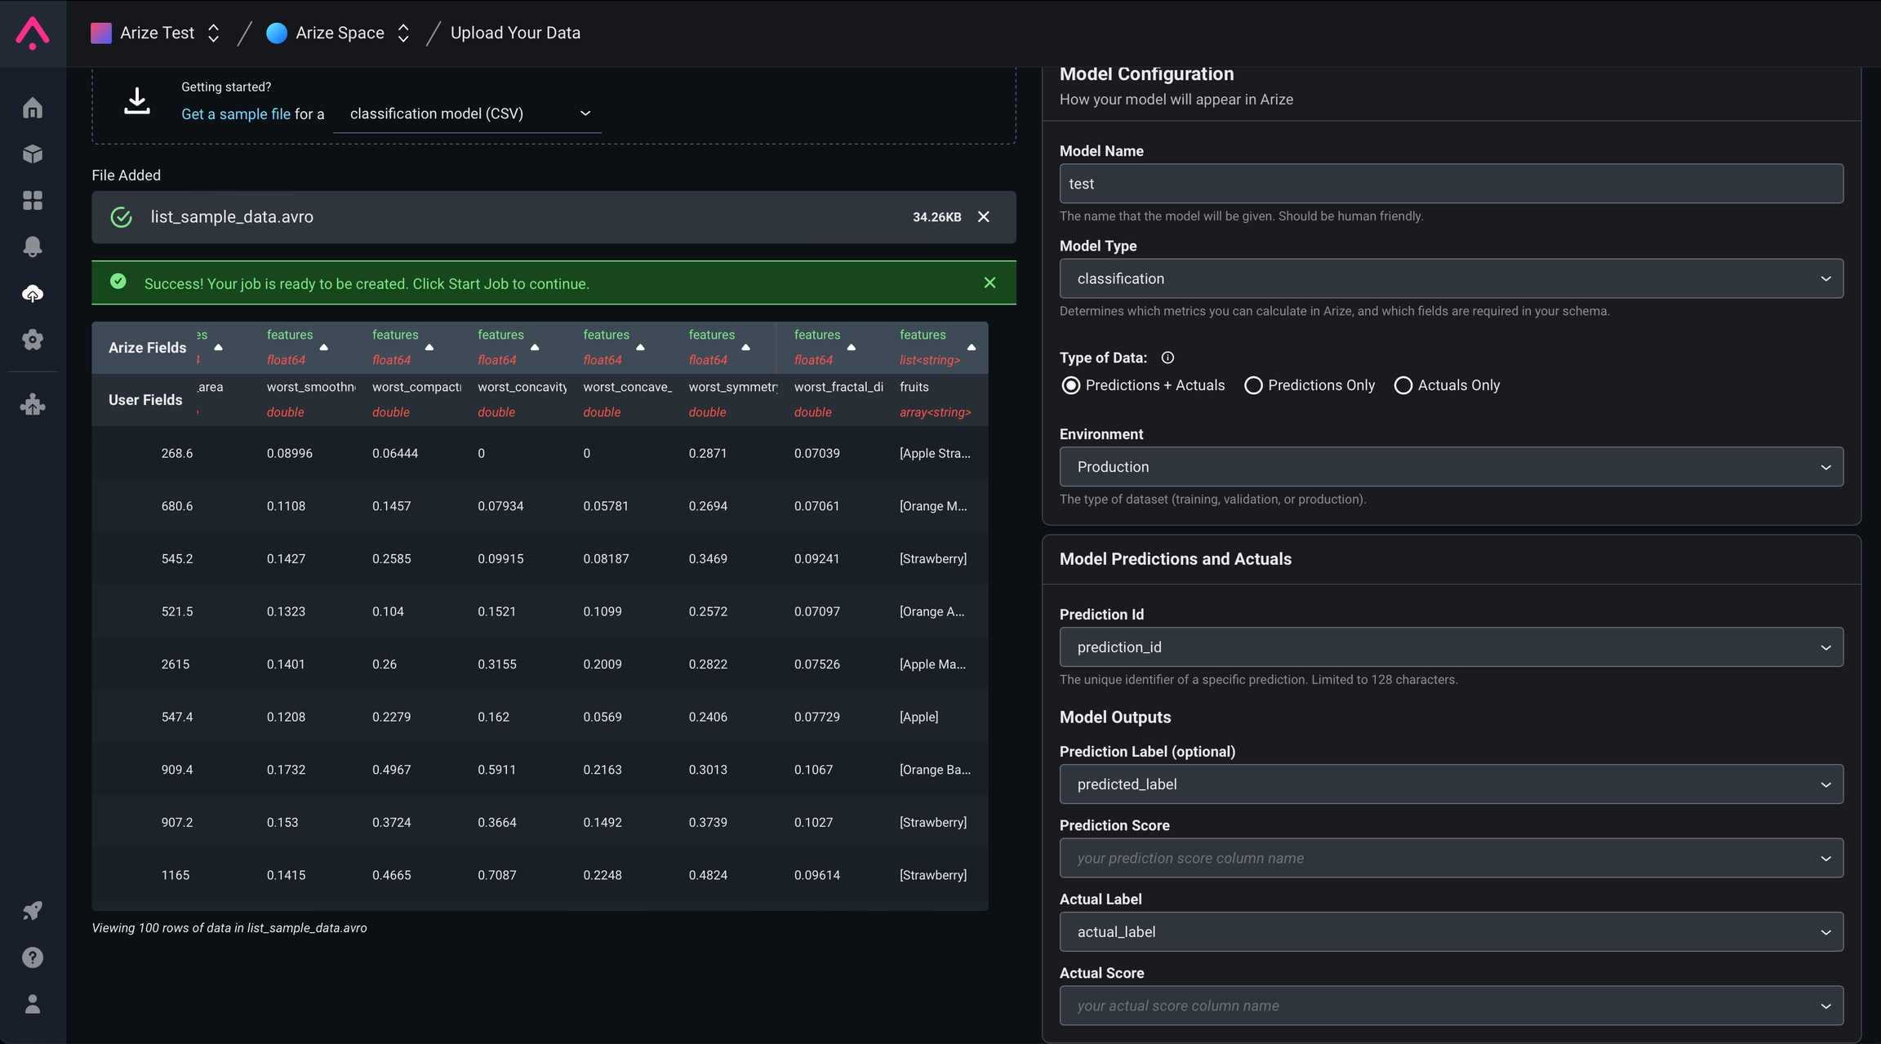Screen dimensions: 1881x1044
Task: Open the models cube icon in sidebar
Action: click(x=33, y=154)
